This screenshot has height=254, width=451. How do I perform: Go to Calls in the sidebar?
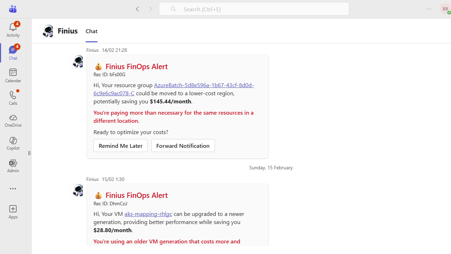coord(13,98)
